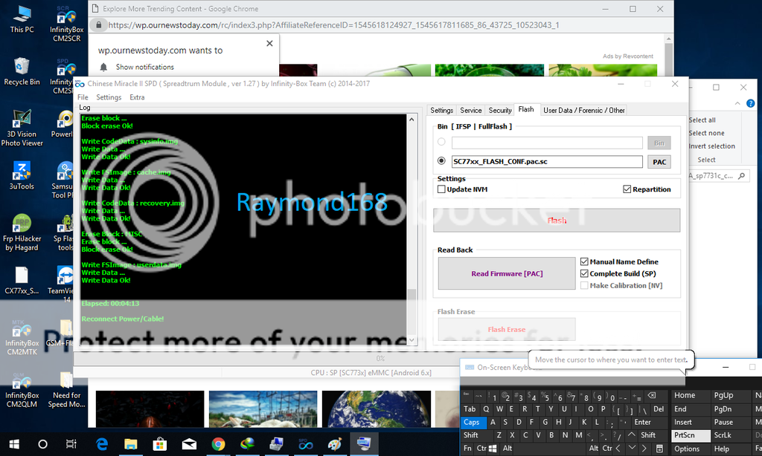Click the Read Firmware [PAC] button
Viewport: 762px width, 456px height.
506,273
